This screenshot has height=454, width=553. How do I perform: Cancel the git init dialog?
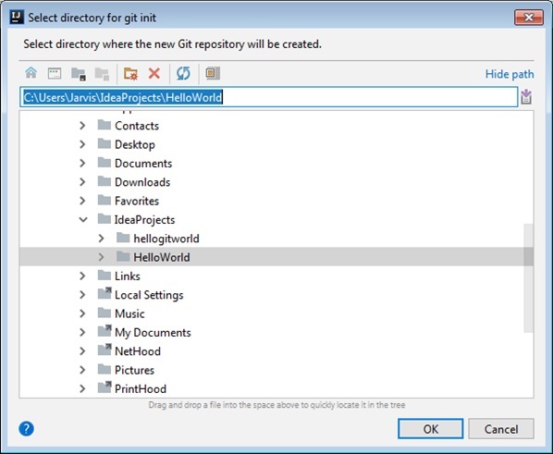501,429
